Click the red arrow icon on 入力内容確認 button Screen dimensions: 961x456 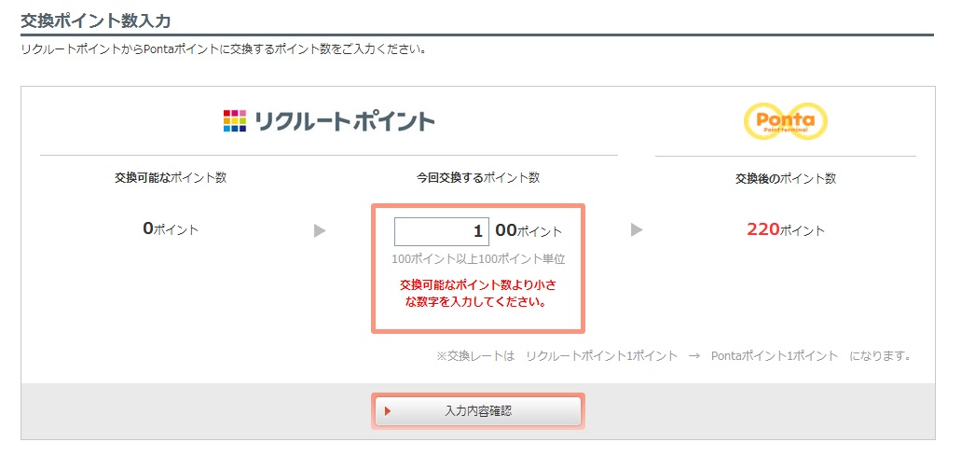click(x=388, y=411)
